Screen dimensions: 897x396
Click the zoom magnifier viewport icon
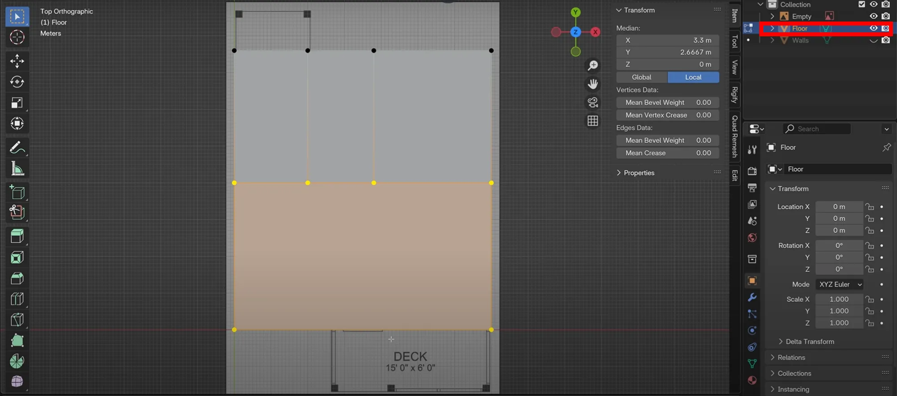593,65
